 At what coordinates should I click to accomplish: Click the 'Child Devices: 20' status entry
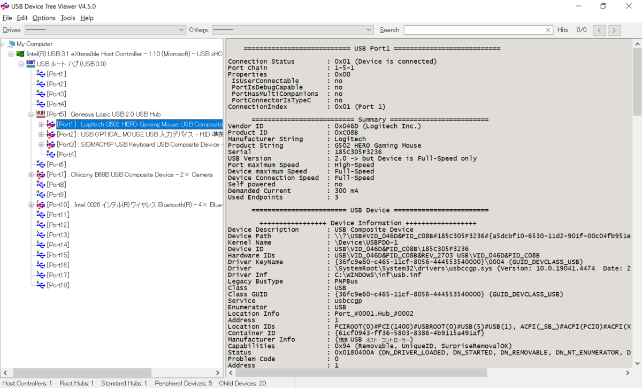click(x=243, y=383)
